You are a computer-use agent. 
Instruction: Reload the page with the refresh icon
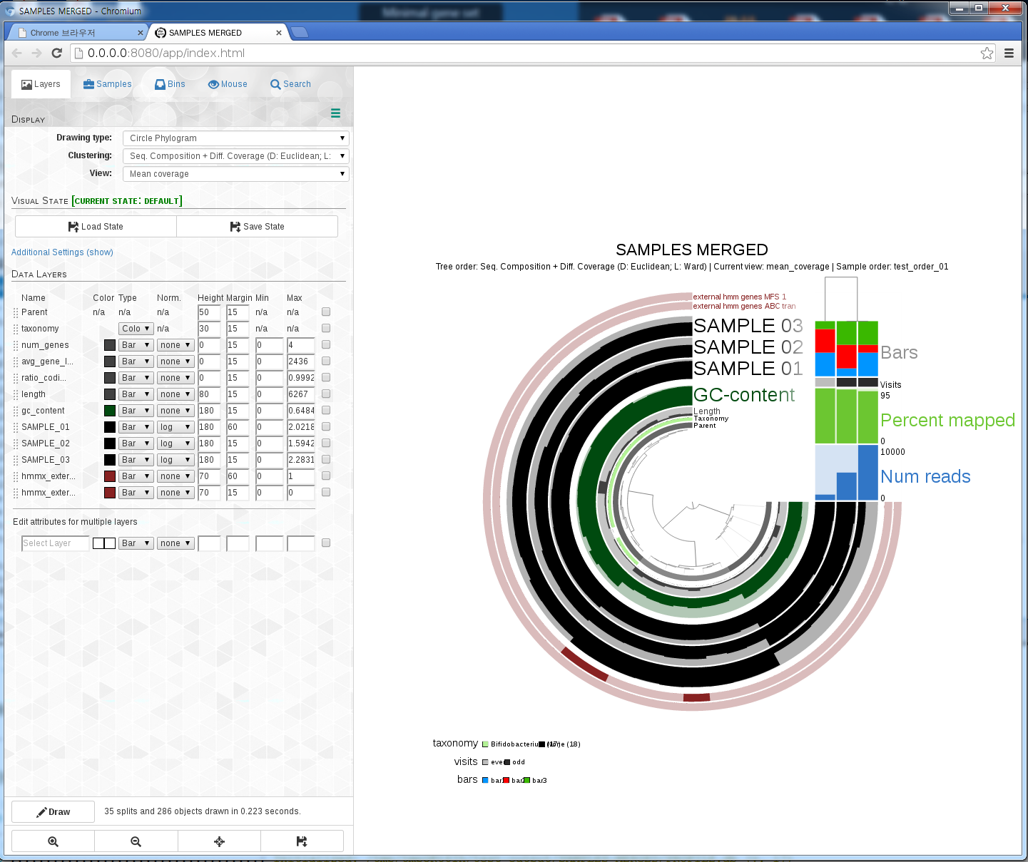tap(57, 53)
